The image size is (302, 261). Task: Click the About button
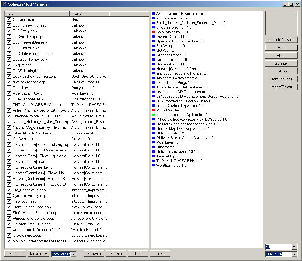click(x=281, y=55)
